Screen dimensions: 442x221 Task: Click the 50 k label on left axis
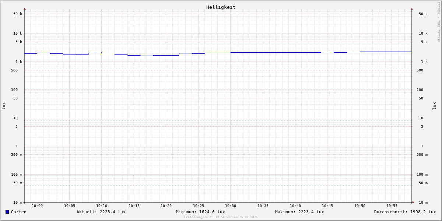click(x=18, y=14)
